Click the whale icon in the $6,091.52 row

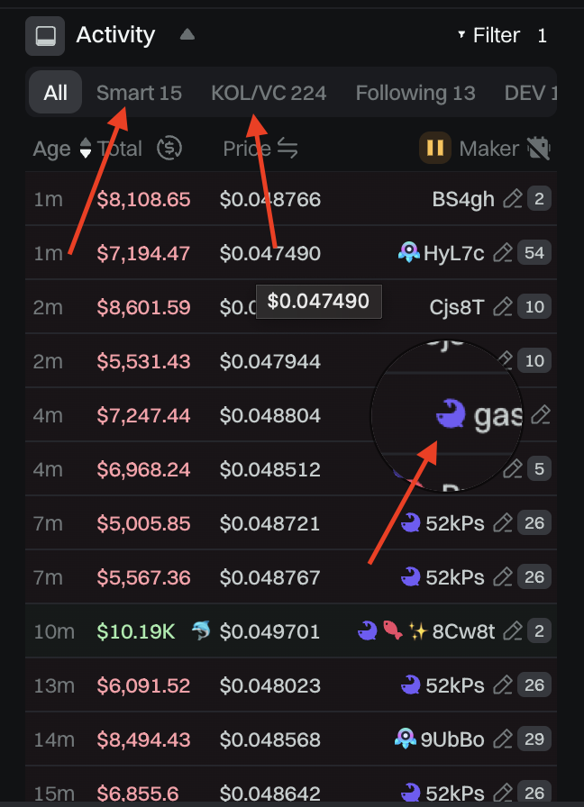coord(410,685)
